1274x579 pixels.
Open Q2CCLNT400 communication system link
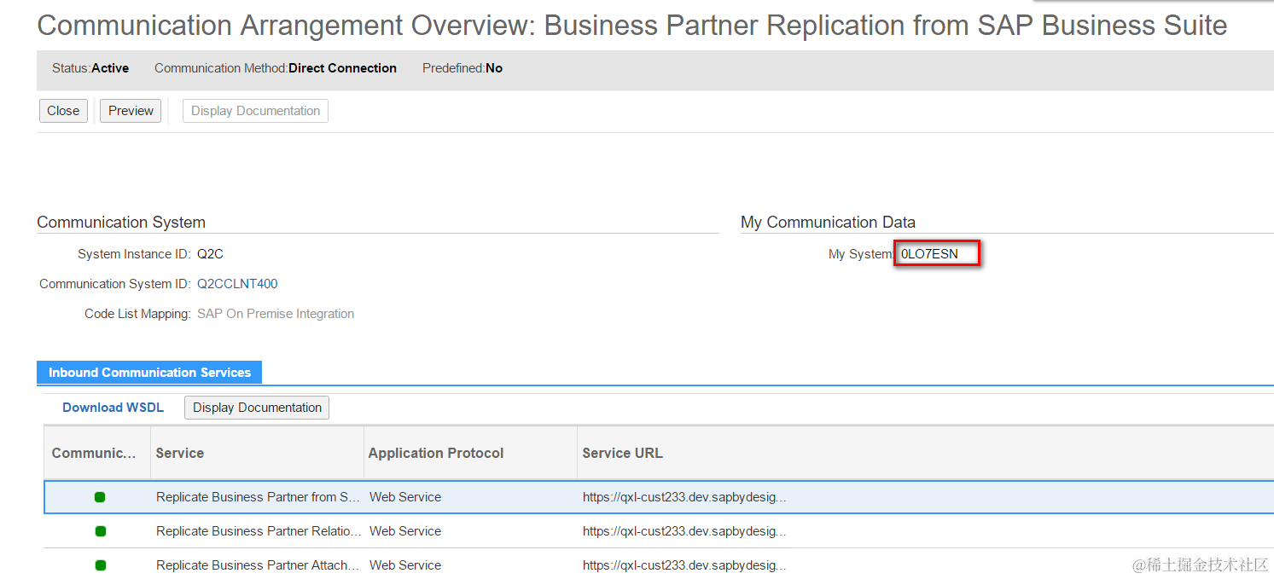tap(237, 284)
